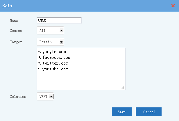This screenshot has height=121, width=179.
Task: Place cursor on the *.google.com line
Action: click(52, 52)
